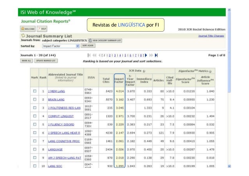Open the Journal Title Changes link
The width and height of the screenshot is (249, 176).
tap(211, 36)
